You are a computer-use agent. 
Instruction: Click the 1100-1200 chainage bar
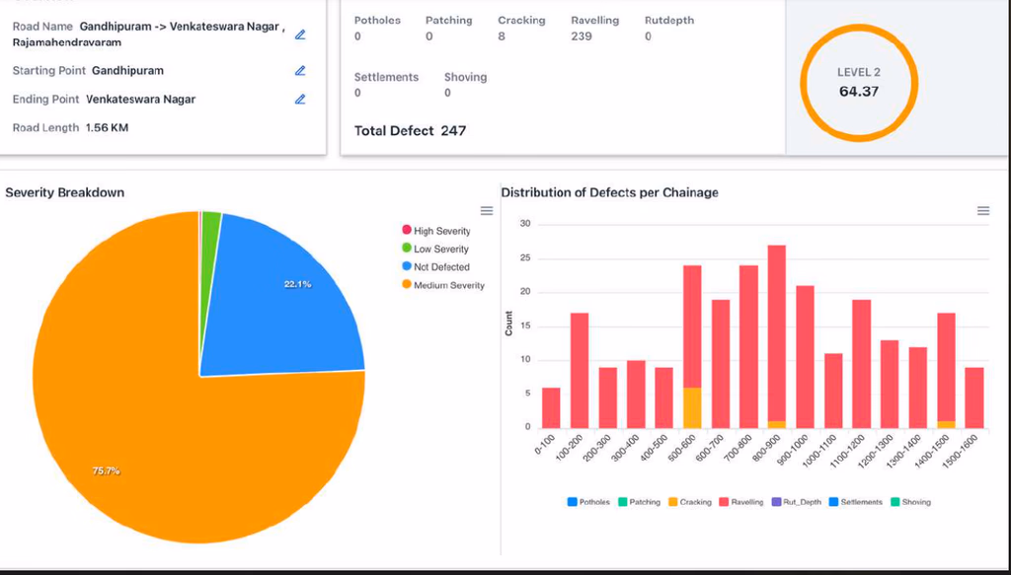(861, 364)
